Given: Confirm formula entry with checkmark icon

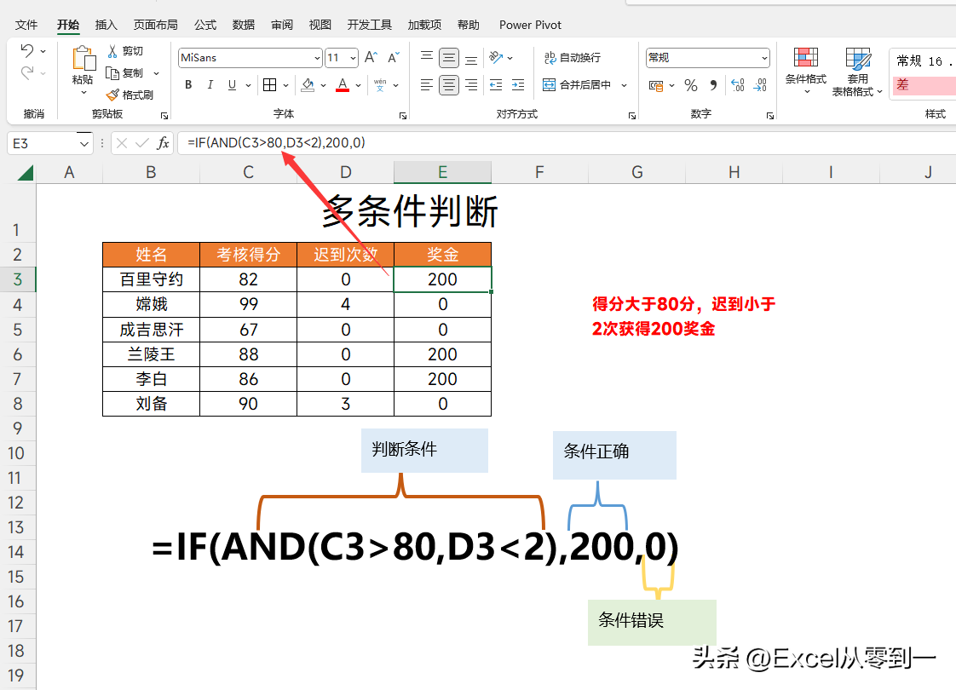Looking at the screenshot, I should pyautogui.click(x=142, y=143).
